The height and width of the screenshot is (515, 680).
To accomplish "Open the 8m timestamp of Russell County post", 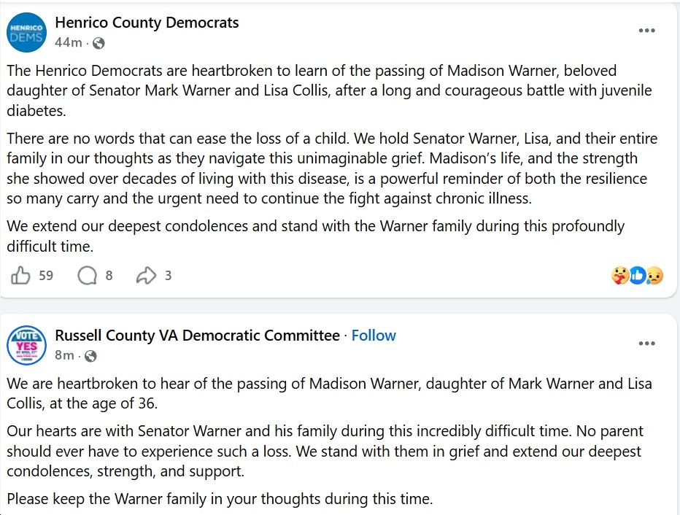I will coord(64,355).
